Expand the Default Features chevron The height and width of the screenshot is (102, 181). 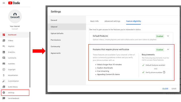coord(168,36)
